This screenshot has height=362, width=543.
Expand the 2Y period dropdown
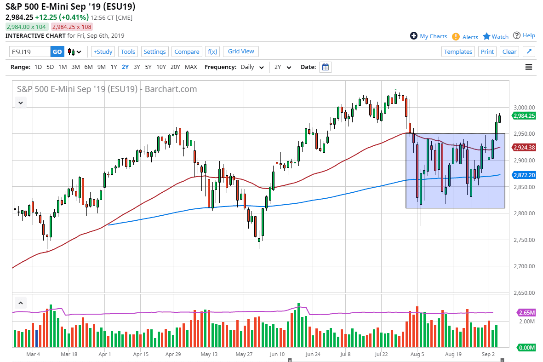point(283,67)
